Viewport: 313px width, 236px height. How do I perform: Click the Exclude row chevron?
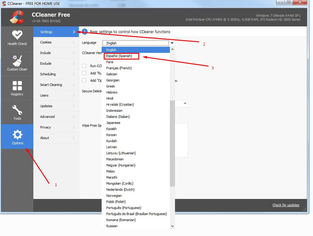point(74,63)
